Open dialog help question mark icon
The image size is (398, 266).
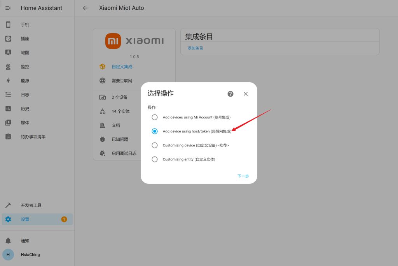pos(230,94)
